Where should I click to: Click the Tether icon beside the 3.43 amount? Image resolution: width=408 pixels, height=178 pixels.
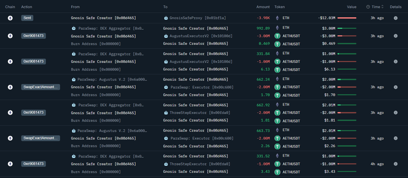click(277, 172)
